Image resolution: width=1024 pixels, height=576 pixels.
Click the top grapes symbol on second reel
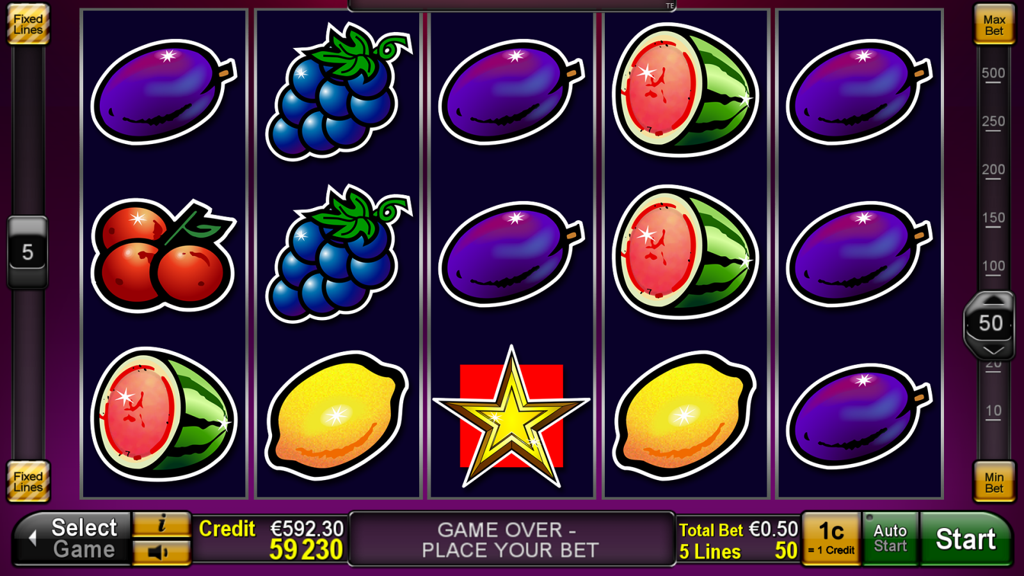(x=337, y=90)
